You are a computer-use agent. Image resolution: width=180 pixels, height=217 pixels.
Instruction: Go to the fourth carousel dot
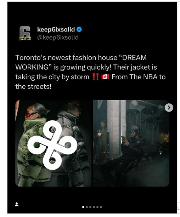pyautogui.click(x=94, y=207)
